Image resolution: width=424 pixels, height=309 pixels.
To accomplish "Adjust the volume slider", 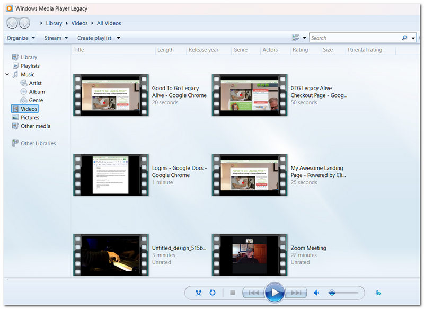I will point(343,293).
